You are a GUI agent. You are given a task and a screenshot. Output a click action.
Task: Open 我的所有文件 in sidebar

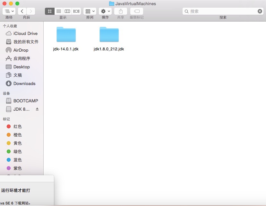[x=22, y=42]
